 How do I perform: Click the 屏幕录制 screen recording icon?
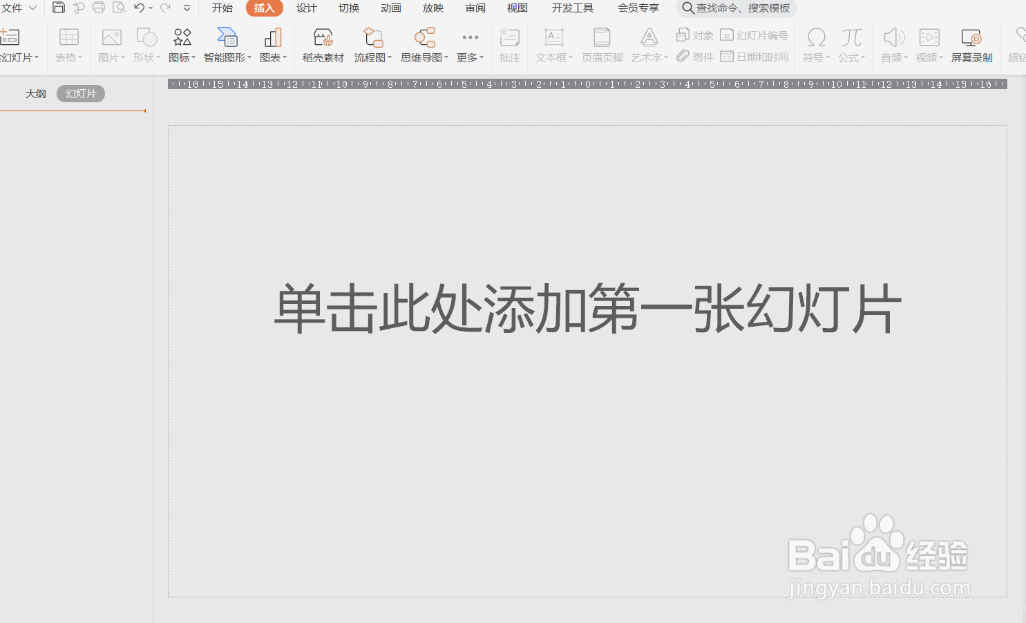point(971,37)
